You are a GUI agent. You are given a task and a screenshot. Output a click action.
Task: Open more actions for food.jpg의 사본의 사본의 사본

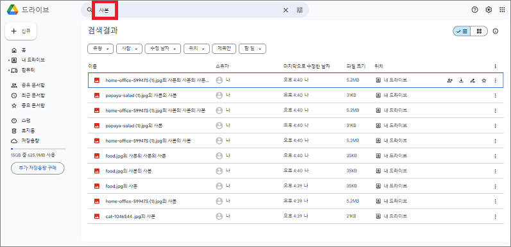point(496,156)
